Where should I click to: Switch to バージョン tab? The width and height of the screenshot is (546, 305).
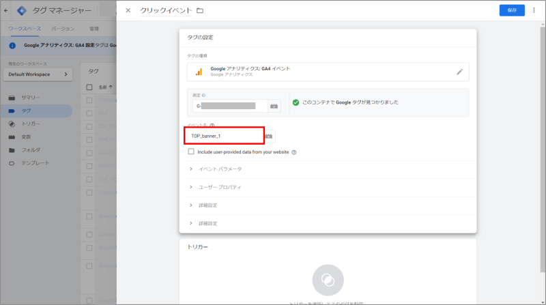[x=63, y=29]
